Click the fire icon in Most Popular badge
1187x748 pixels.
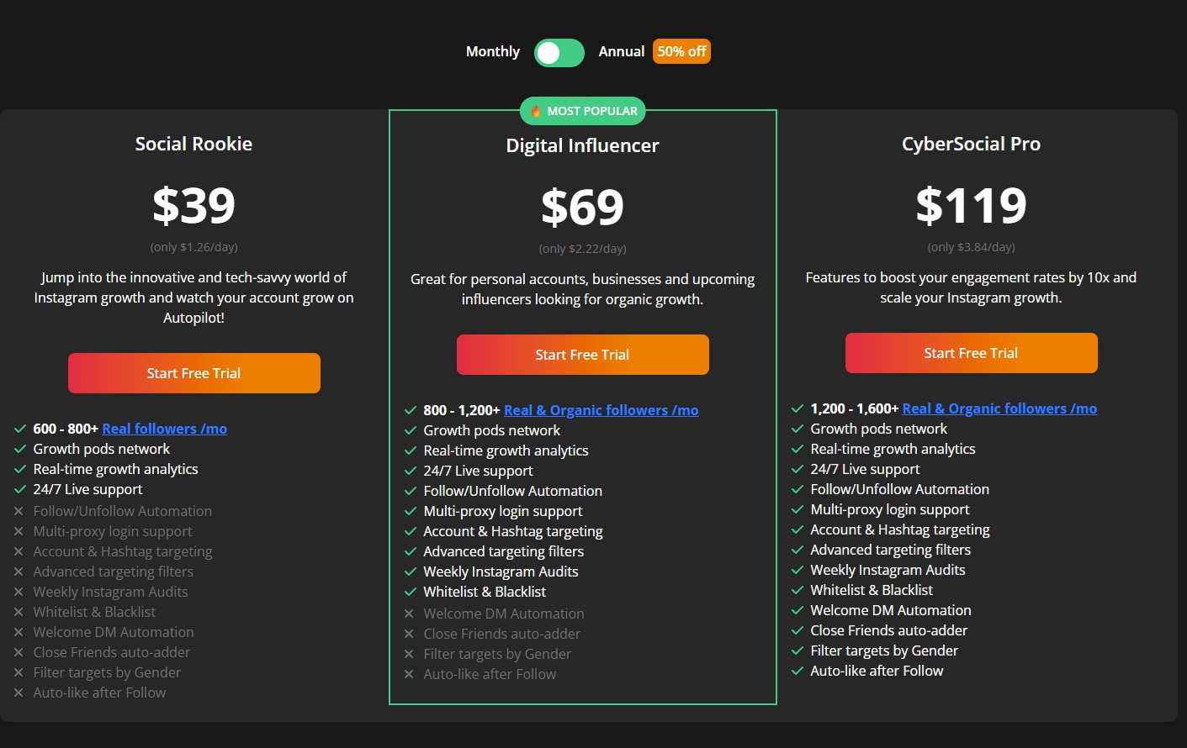pos(536,111)
